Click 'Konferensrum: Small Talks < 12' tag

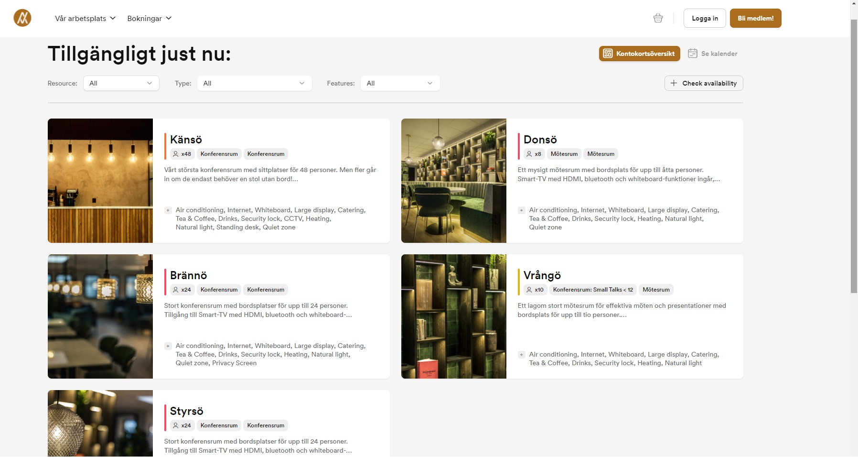[593, 290]
